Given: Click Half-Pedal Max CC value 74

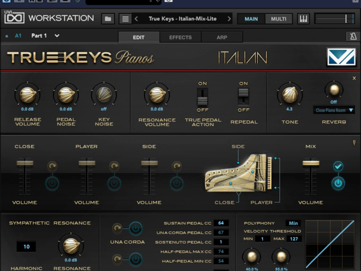Looking at the screenshot, I should point(221,252).
